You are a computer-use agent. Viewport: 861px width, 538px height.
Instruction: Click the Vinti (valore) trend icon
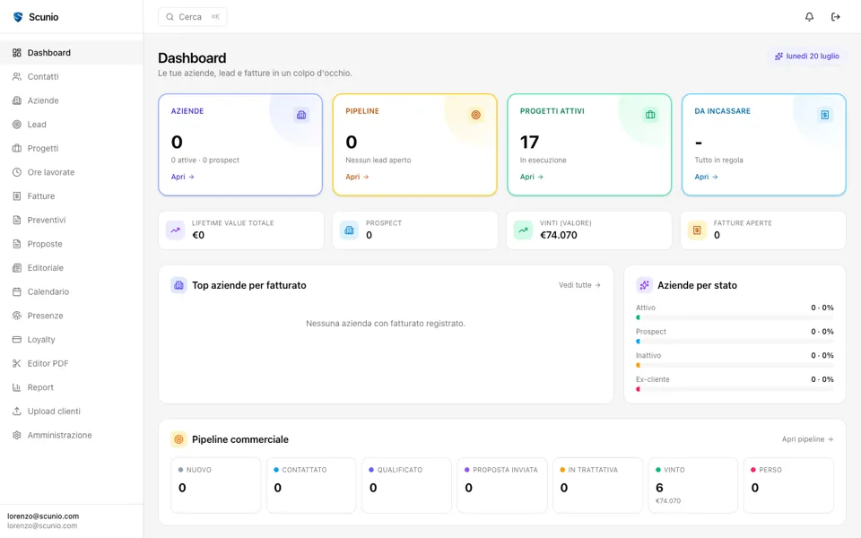(x=523, y=230)
